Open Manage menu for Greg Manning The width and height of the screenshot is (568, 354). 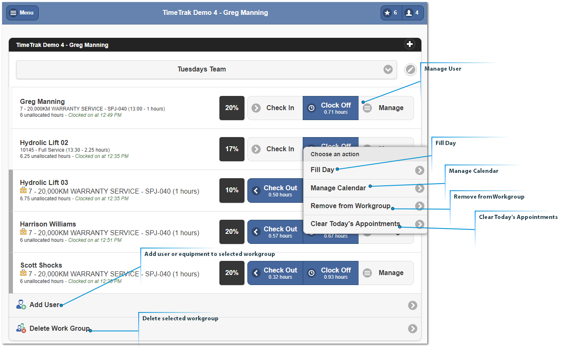click(386, 108)
